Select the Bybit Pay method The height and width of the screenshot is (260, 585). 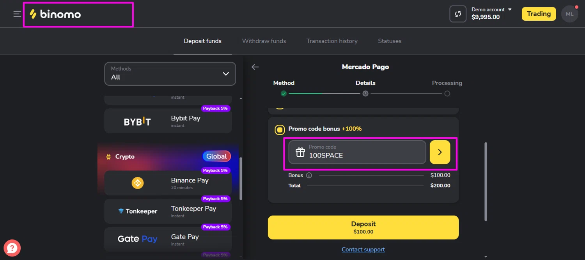168,121
